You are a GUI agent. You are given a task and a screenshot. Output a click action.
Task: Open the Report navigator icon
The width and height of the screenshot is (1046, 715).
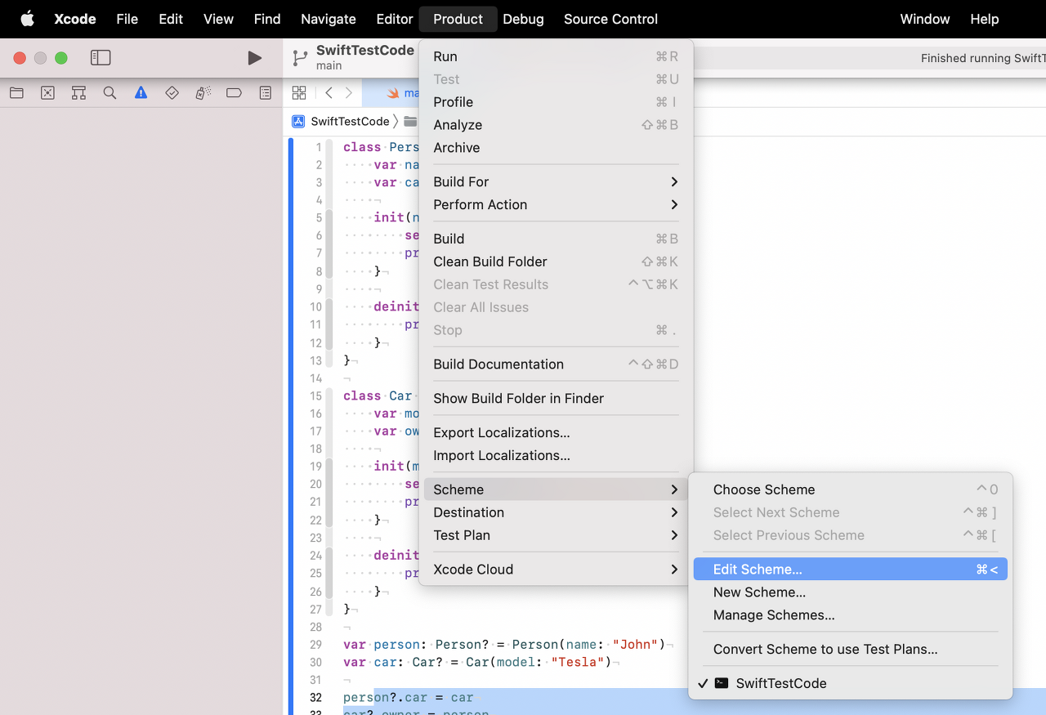click(x=265, y=93)
